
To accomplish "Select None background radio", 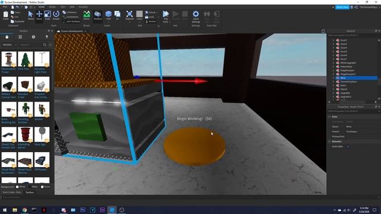I will coord(42,187).
